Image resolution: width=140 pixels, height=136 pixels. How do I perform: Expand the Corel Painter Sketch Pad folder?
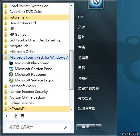click(x=36, y=6)
